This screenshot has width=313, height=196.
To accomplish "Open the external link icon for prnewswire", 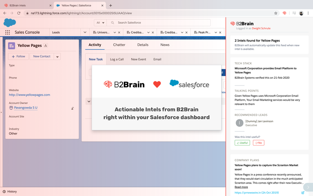I will 303,193.
